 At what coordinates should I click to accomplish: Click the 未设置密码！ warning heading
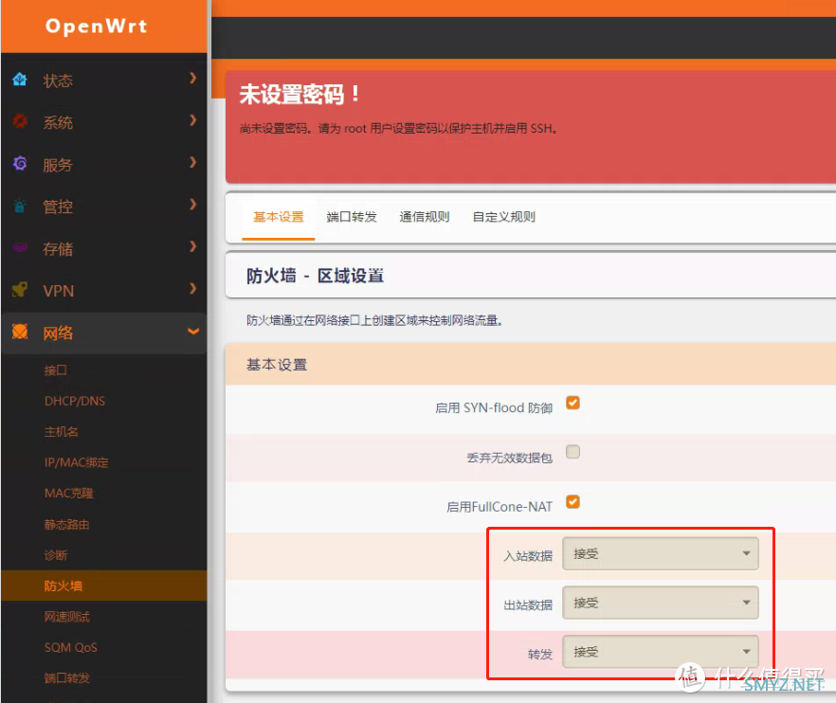tap(300, 95)
